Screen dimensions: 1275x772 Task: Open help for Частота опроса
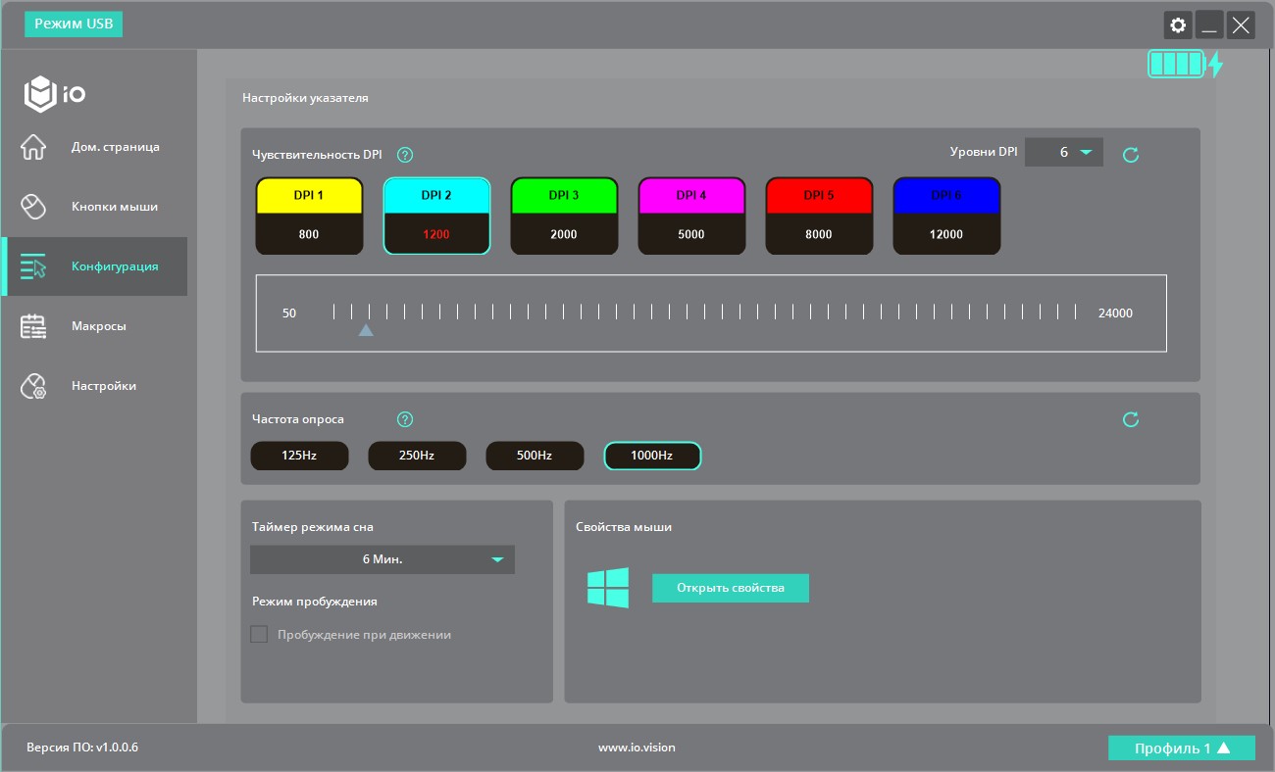click(x=405, y=419)
